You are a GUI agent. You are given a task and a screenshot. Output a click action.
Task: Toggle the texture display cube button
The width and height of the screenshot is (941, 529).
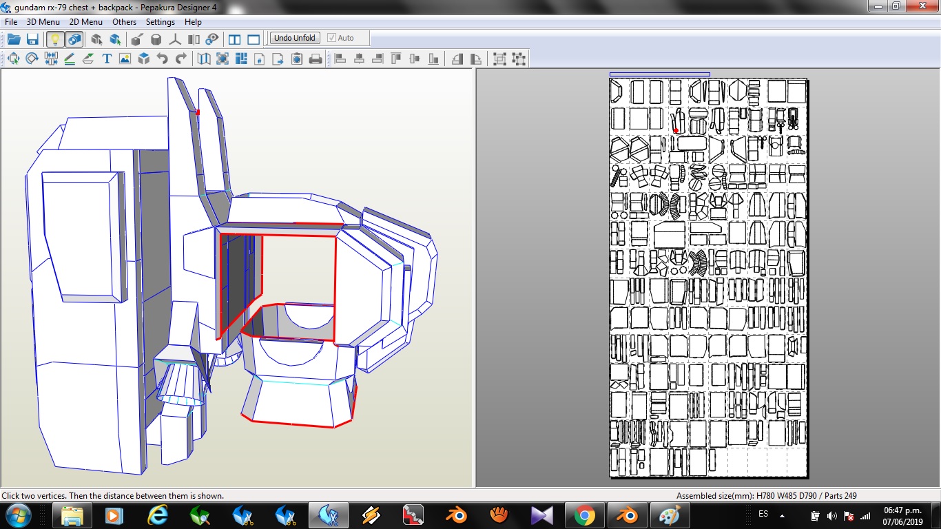pyautogui.click(x=74, y=39)
